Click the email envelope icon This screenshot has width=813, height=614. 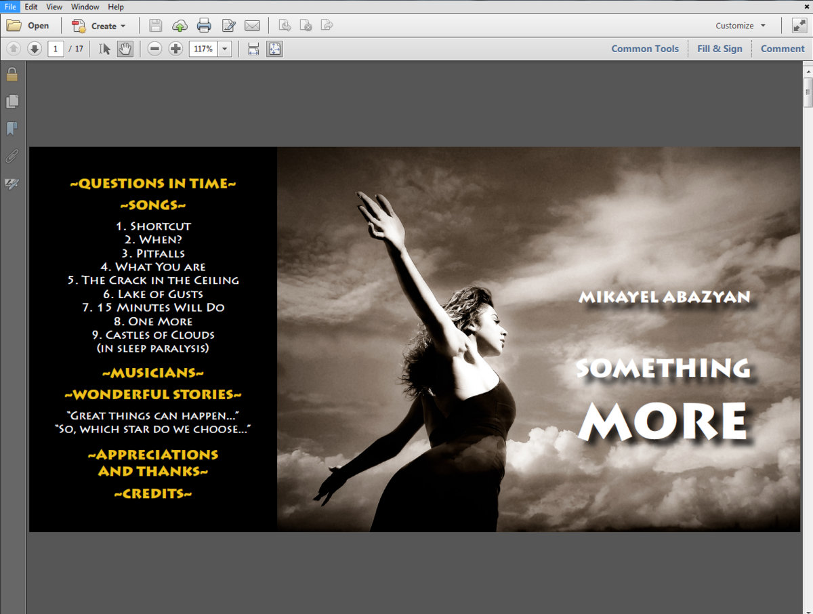coord(252,26)
